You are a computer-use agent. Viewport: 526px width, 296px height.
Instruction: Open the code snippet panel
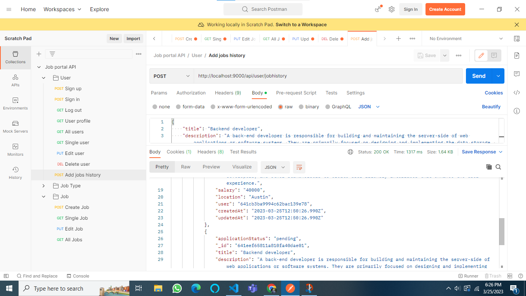pyautogui.click(x=517, y=92)
